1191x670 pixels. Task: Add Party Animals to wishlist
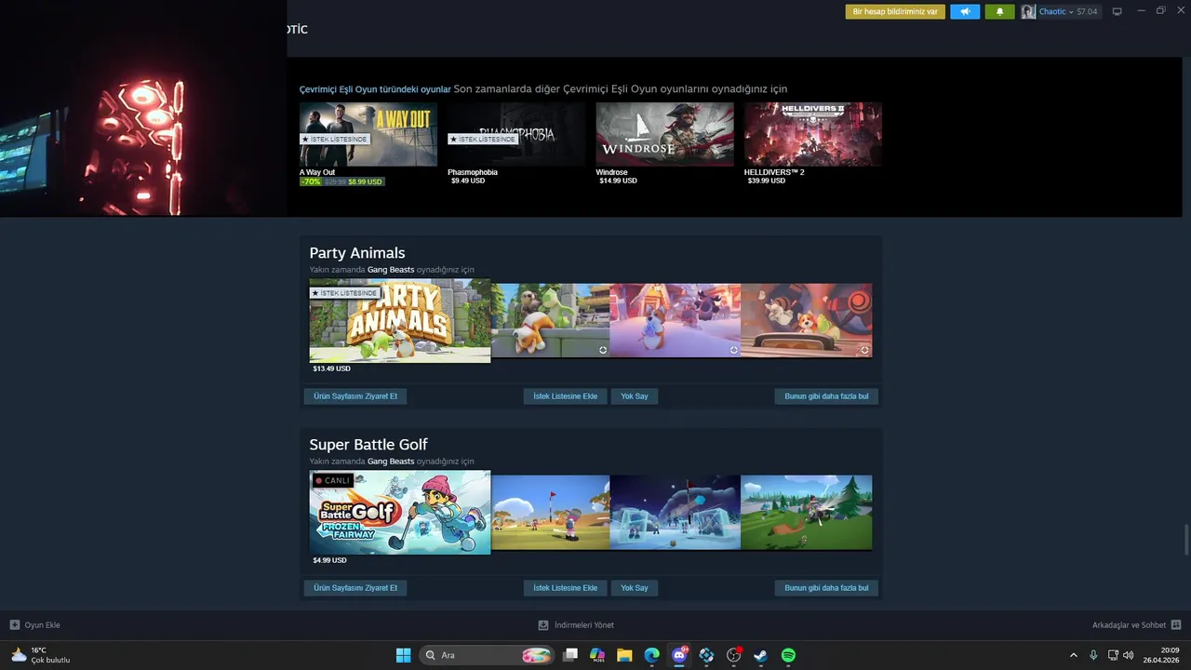(565, 396)
